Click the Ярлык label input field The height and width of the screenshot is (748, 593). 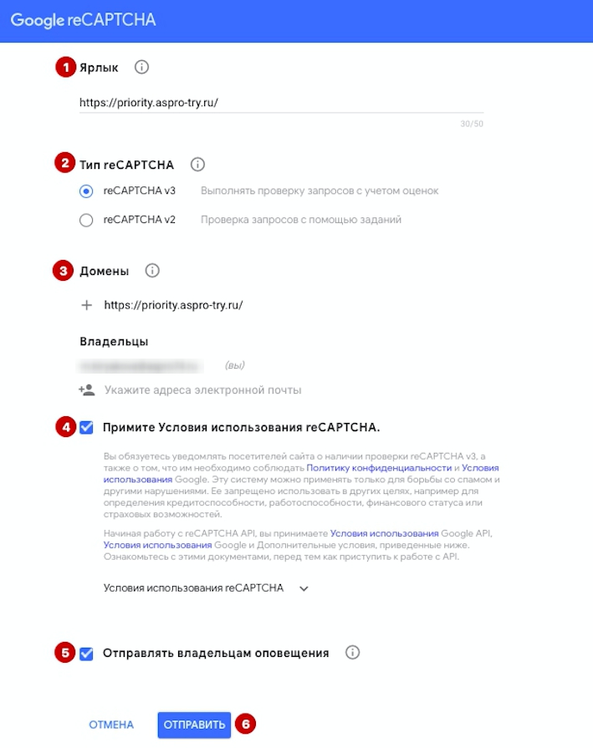click(x=281, y=103)
